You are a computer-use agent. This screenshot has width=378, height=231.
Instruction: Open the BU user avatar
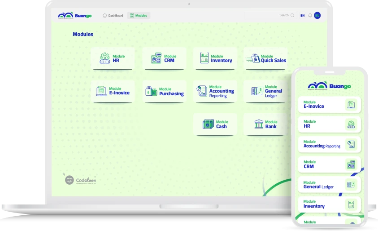[317, 15]
